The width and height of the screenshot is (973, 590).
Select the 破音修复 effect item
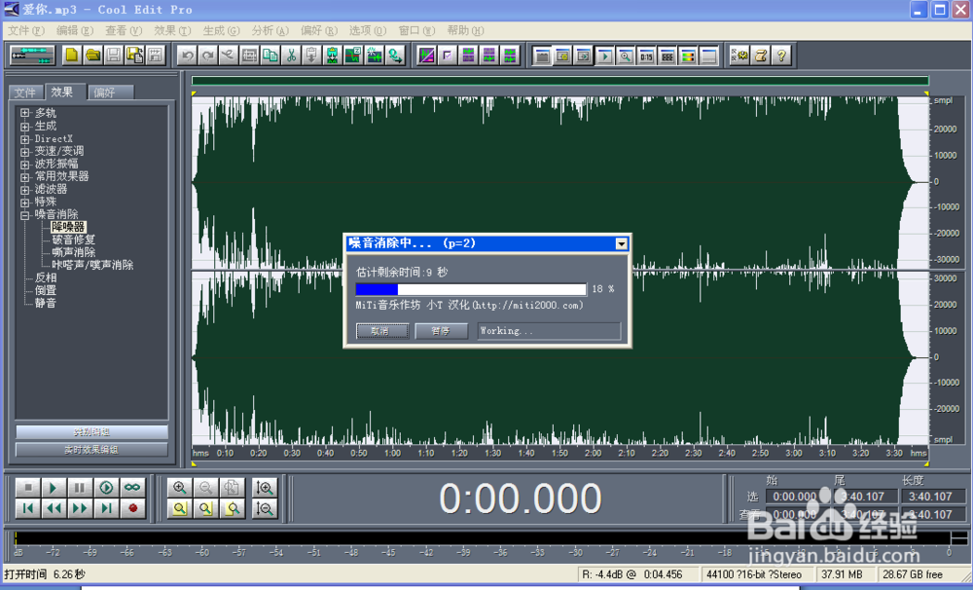click(x=73, y=240)
